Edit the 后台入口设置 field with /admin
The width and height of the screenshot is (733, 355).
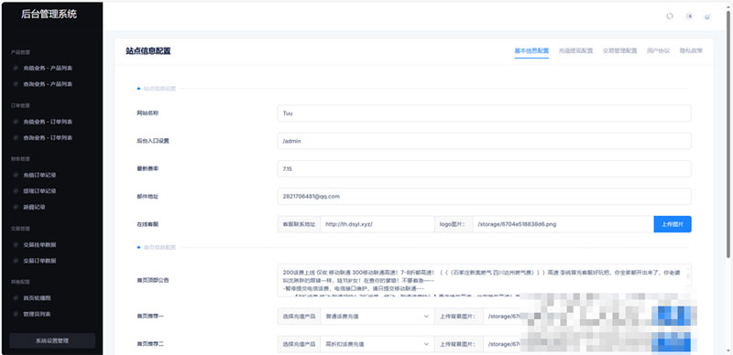[x=485, y=141]
